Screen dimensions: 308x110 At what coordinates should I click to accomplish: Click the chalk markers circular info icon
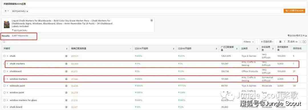pyautogui.click(x=66, y=64)
